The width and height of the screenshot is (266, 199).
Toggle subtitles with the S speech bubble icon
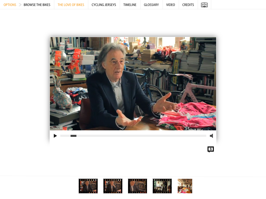point(210,149)
